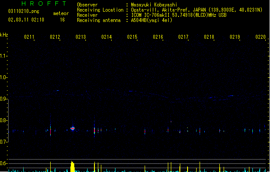Image resolution: width=270 pixels, height=172 pixels.
Task: Click the Receiving antenna label
Action: pyautogui.click(x=99, y=20)
